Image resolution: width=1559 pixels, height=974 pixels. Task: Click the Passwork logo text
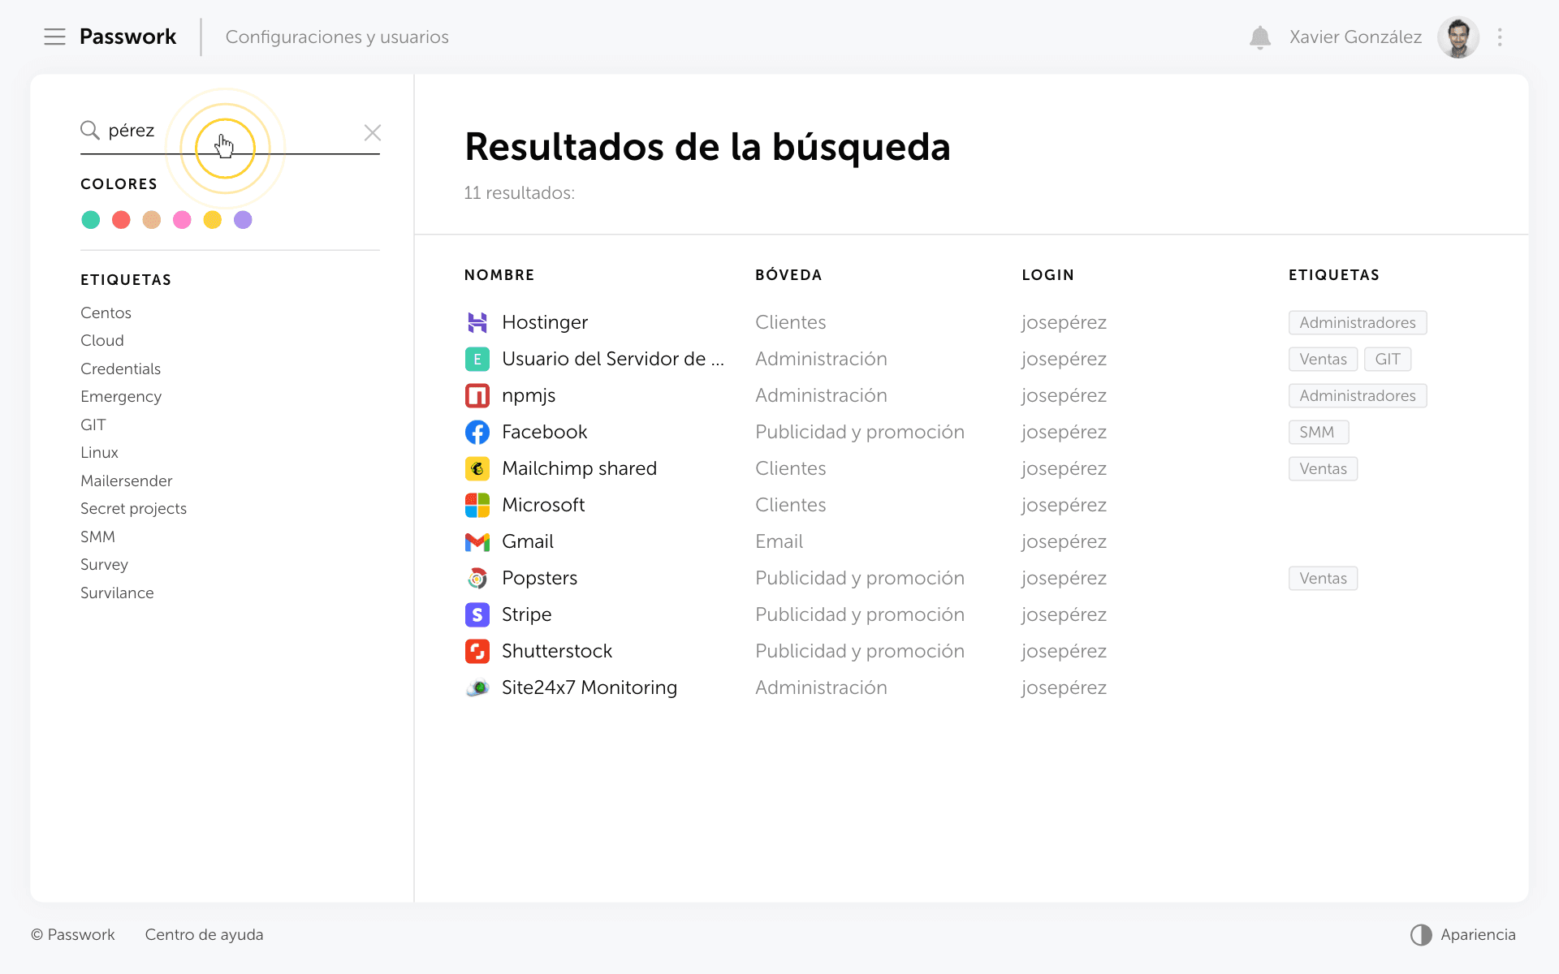coord(127,37)
